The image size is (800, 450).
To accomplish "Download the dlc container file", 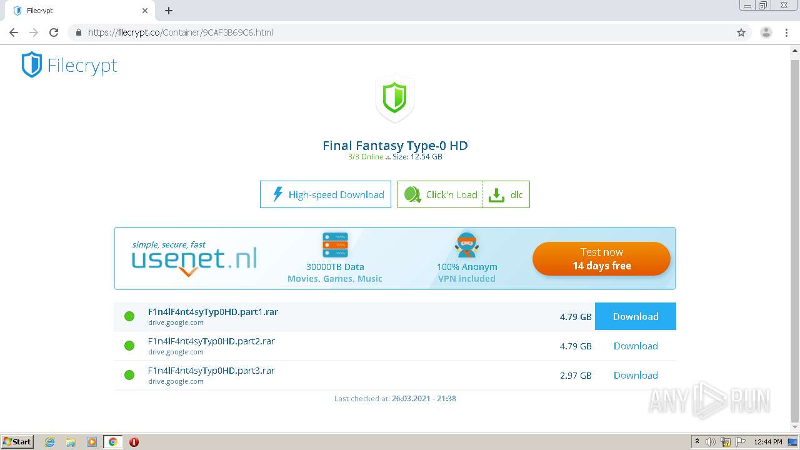I will tap(506, 194).
